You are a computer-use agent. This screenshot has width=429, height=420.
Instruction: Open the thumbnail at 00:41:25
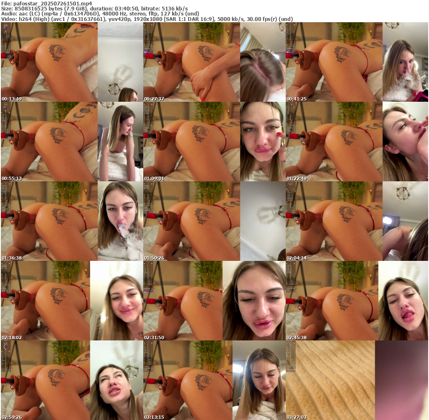pyautogui.click(x=357, y=62)
